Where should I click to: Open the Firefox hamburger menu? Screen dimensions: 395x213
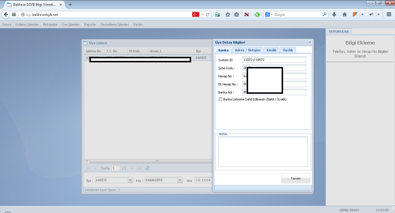(x=389, y=14)
